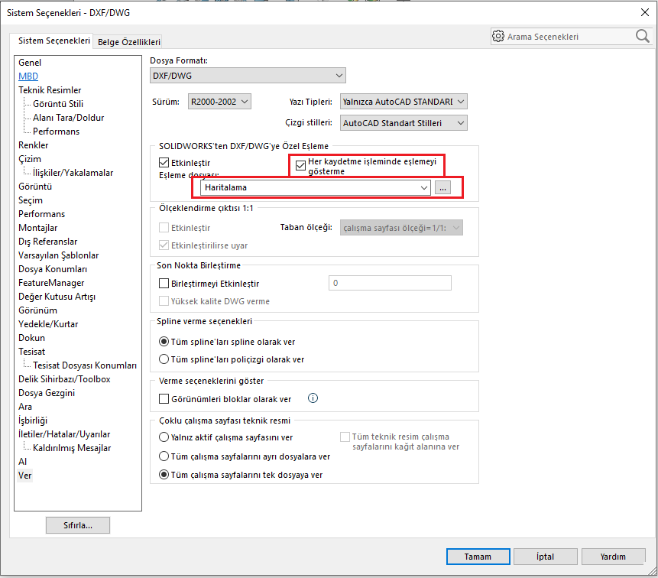Open the Dosya Formatı DXF/DWG dropdown
The image size is (658, 578).
click(x=248, y=75)
